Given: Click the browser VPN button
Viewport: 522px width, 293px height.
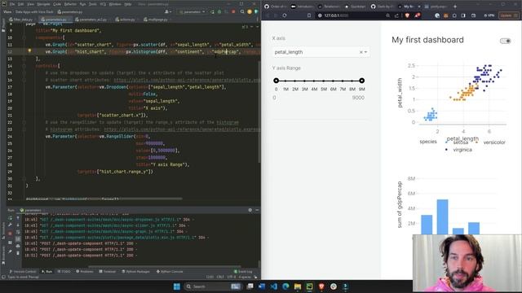Looking at the screenshot, I should pos(489,15).
